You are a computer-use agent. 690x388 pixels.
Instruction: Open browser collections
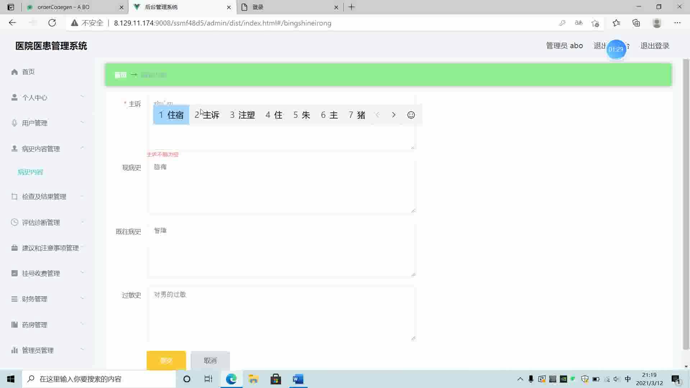[x=636, y=23]
